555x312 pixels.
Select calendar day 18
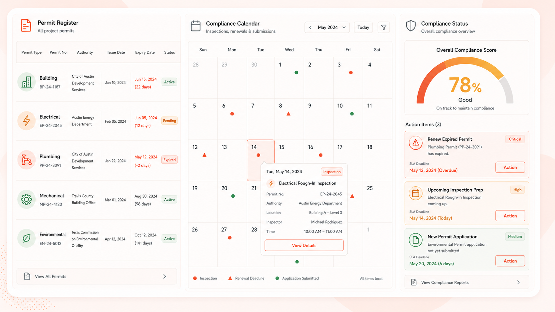pos(377,160)
